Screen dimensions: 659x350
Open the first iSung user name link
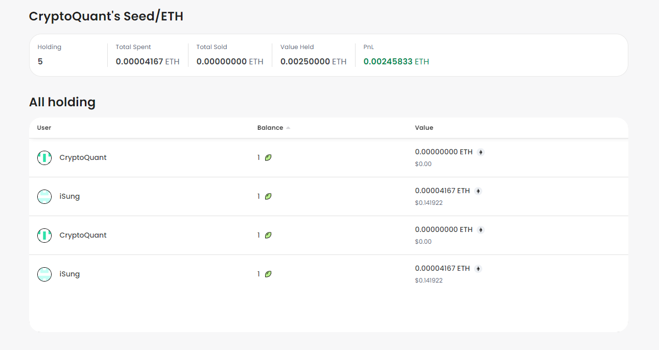[69, 196]
